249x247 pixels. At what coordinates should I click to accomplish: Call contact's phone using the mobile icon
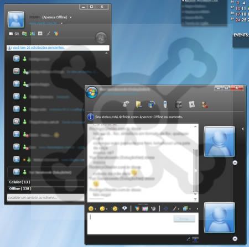click(x=165, y=104)
